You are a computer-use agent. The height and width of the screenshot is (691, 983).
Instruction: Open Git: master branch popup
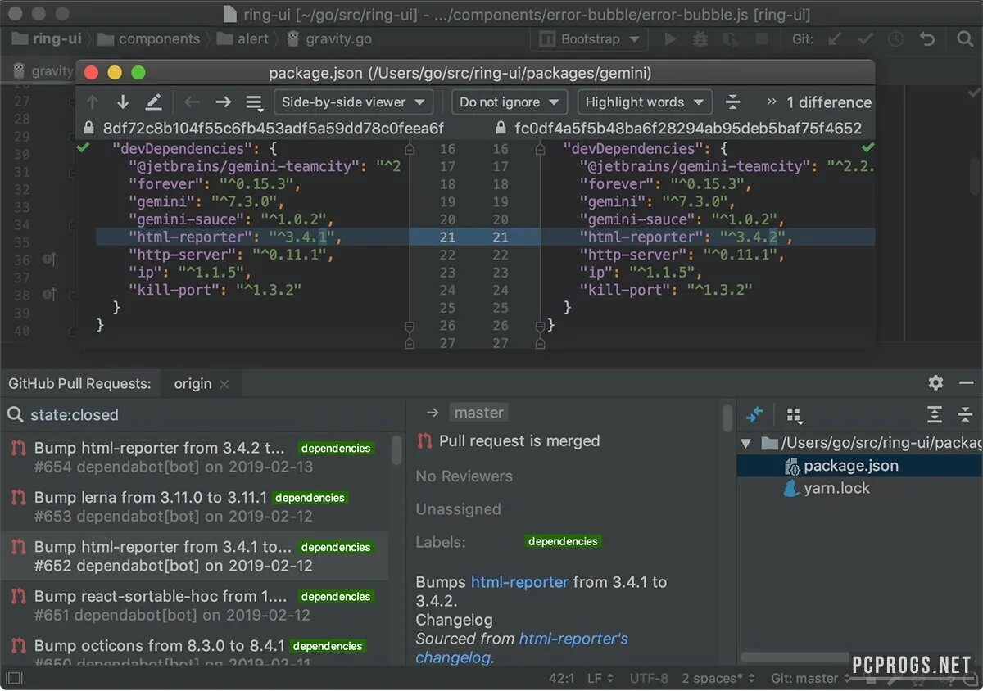coord(811,678)
